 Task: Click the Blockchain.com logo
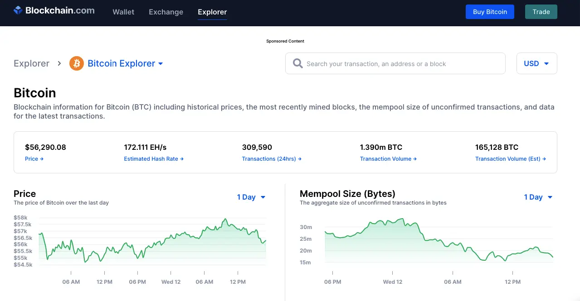(x=54, y=10)
